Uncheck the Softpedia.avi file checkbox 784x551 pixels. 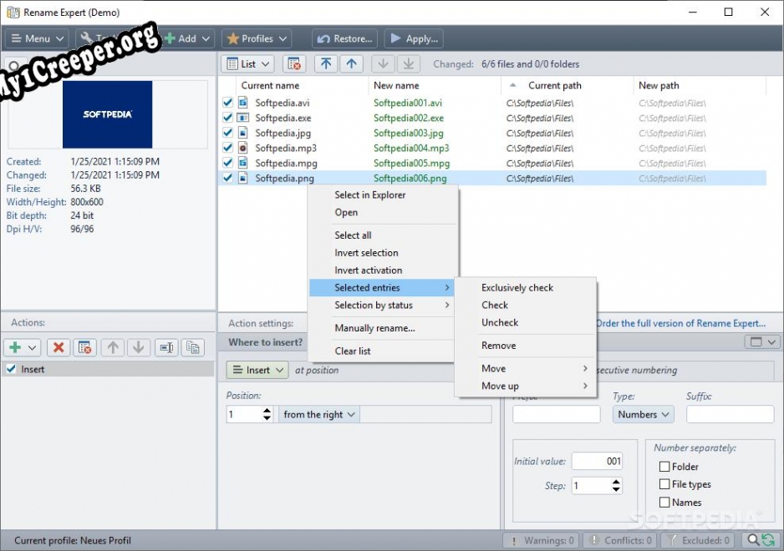tap(227, 103)
